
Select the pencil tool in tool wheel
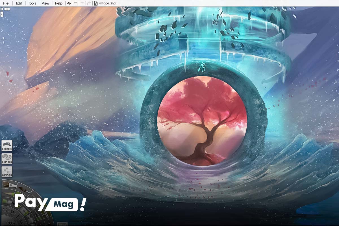coord(8,194)
